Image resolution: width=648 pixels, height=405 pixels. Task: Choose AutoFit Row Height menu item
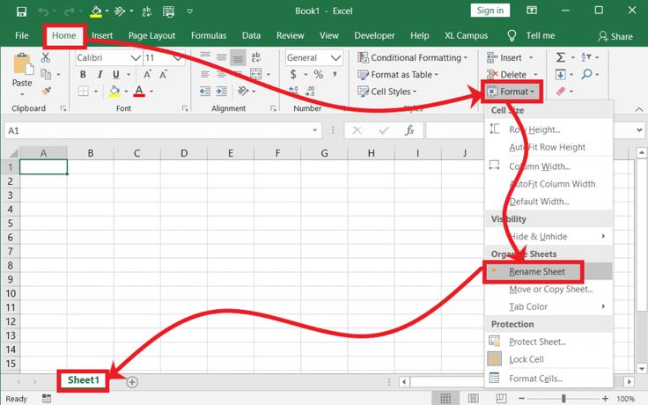(548, 147)
